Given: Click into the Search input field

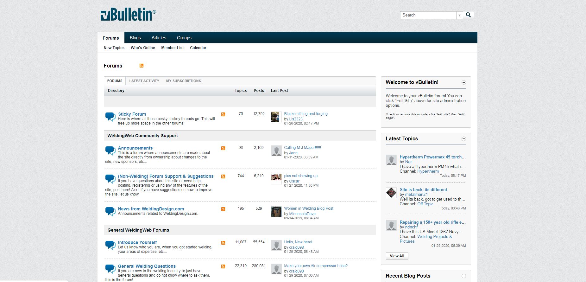Looking at the screenshot, I should pos(428,15).
